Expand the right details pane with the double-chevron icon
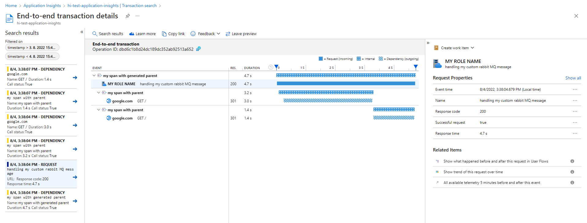This screenshot has width=587, height=223. point(428,43)
